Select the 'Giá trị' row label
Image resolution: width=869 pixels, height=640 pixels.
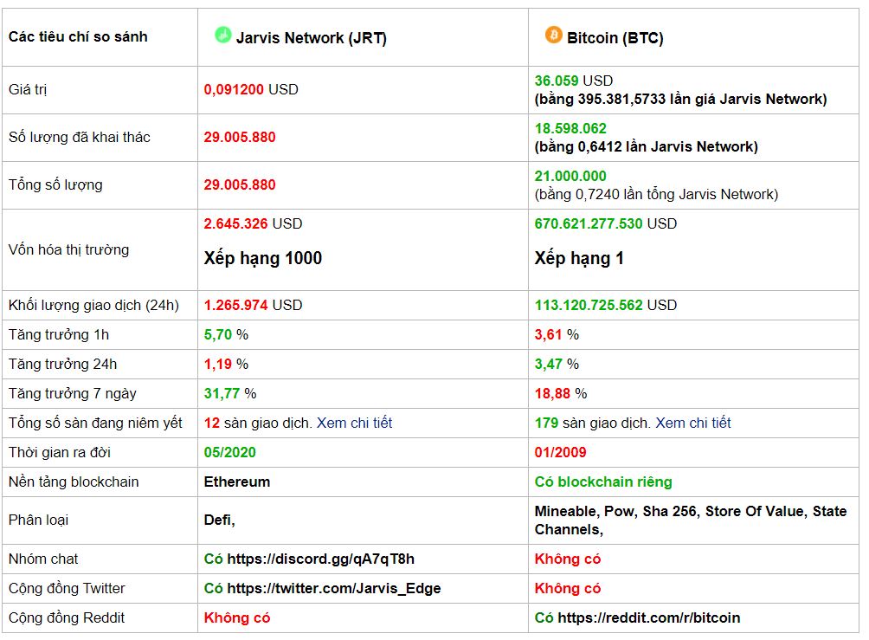click(28, 90)
